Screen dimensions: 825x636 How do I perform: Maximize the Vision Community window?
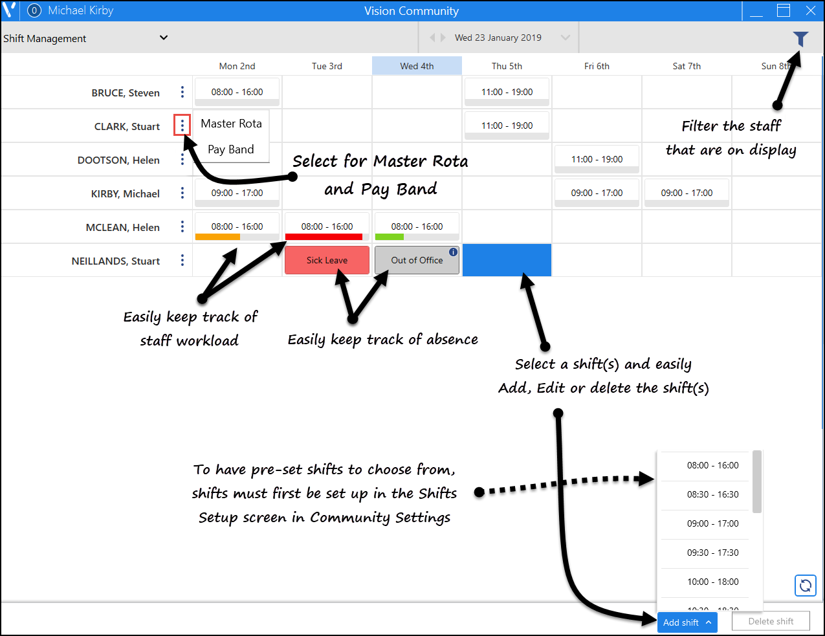(784, 10)
